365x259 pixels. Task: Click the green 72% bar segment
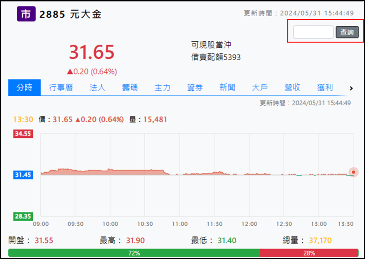(x=134, y=253)
